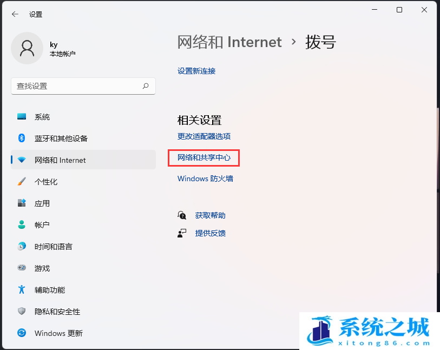Go back with the arrow icon

click(15, 14)
